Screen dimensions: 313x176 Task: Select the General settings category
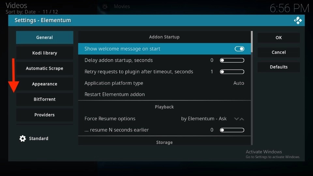pyautogui.click(x=45, y=37)
